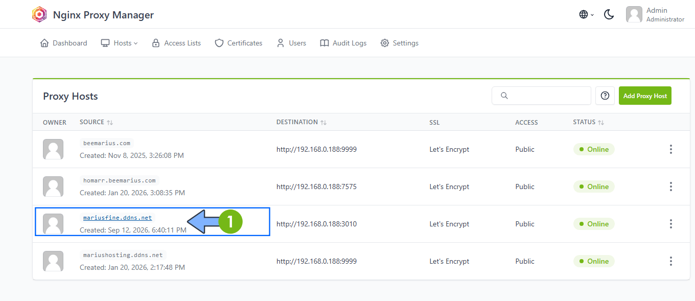
Task: Open the Admin user avatar menu
Action: click(x=634, y=14)
